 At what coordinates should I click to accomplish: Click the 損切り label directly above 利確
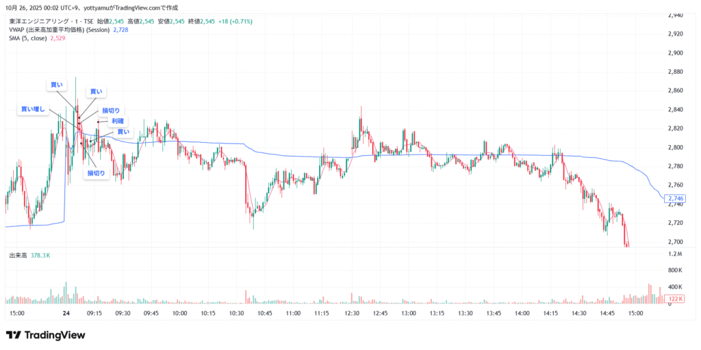coord(111,111)
